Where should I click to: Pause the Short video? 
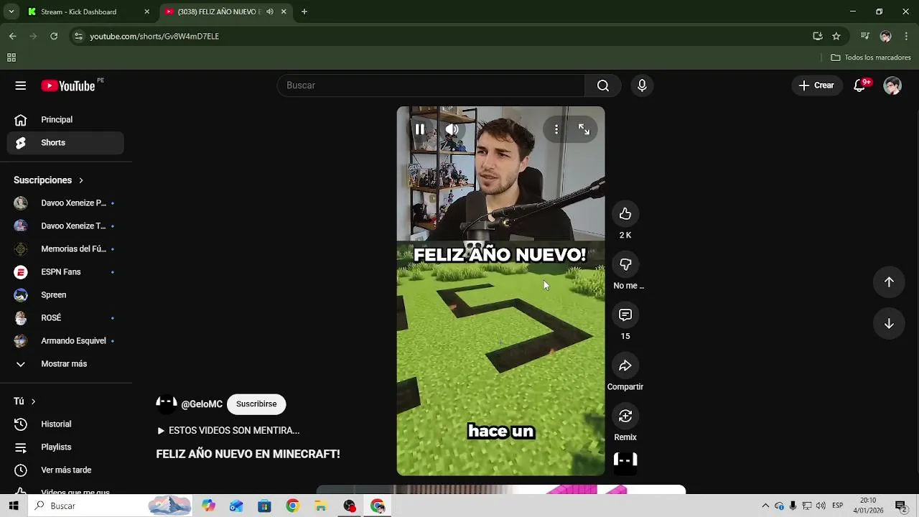coord(419,129)
